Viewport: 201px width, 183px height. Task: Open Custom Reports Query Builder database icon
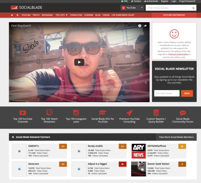click(156, 113)
